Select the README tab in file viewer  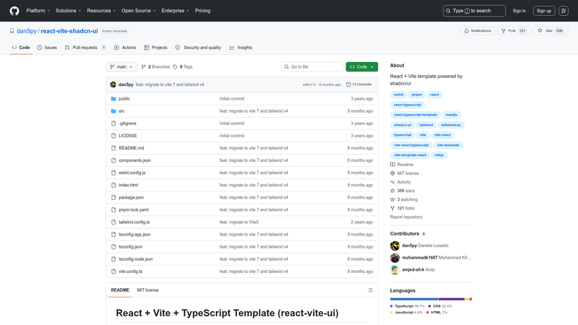[x=120, y=290]
